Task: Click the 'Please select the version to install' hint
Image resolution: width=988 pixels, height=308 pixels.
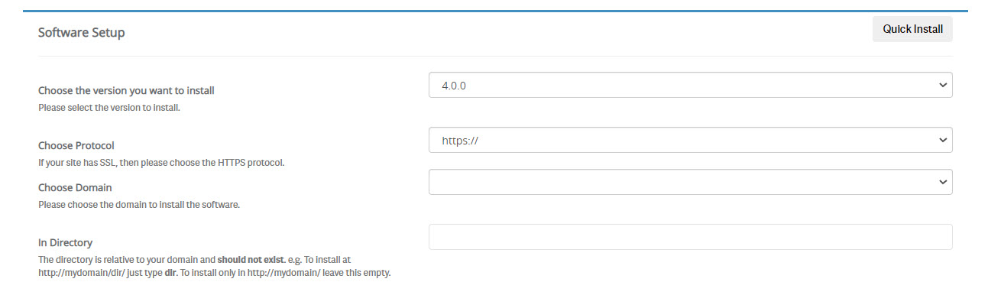Action: coord(109,108)
